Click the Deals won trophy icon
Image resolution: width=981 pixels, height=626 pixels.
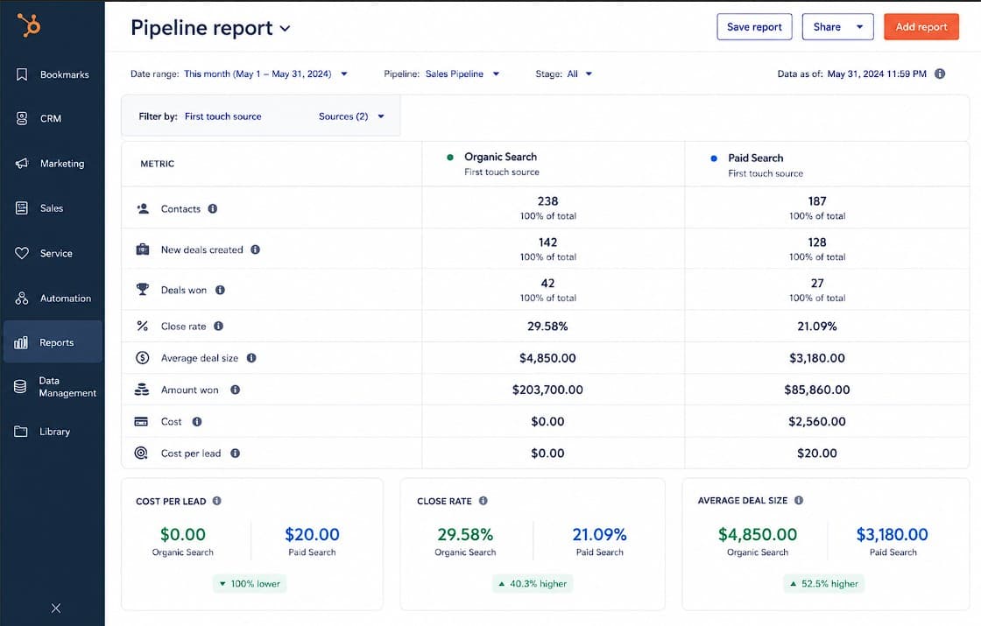[143, 290]
